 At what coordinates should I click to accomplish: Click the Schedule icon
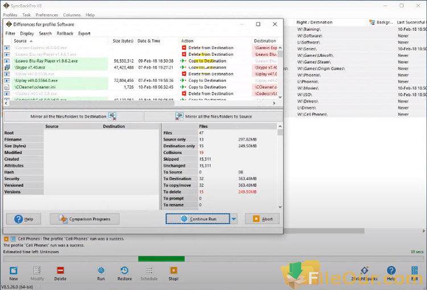[x=149, y=271]
